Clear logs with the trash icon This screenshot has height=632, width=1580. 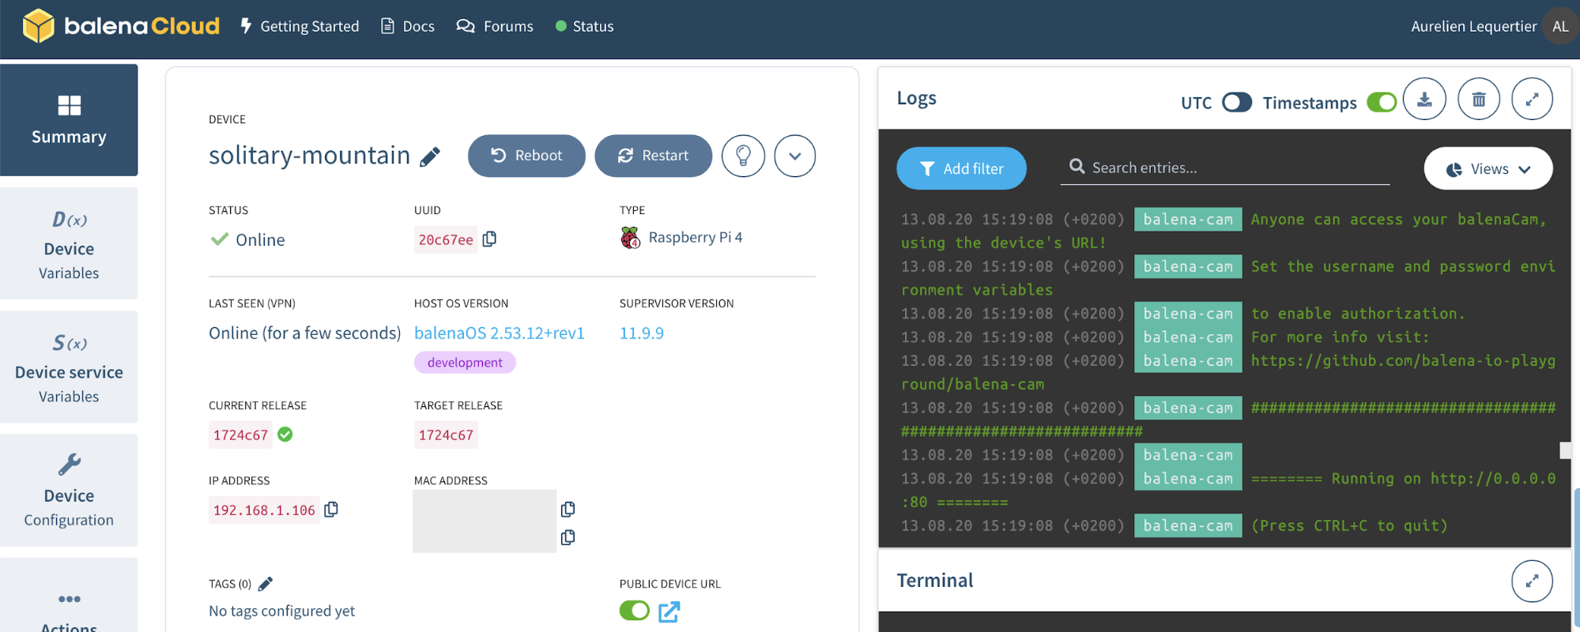tap(1478, 99)
